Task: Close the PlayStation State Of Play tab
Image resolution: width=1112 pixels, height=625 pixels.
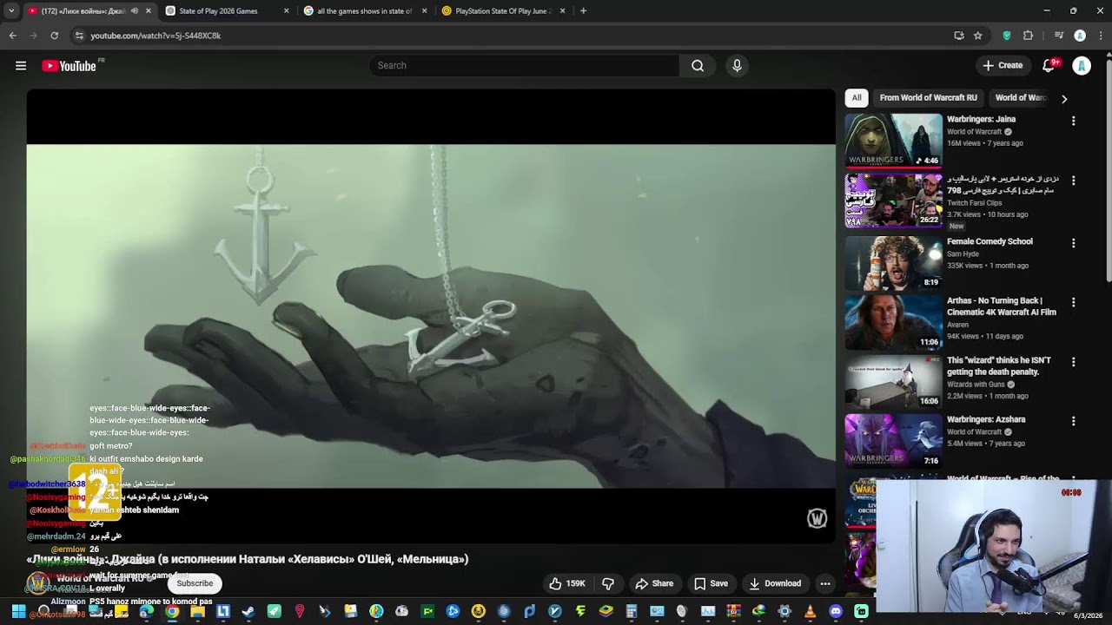Action: (562, 11)
